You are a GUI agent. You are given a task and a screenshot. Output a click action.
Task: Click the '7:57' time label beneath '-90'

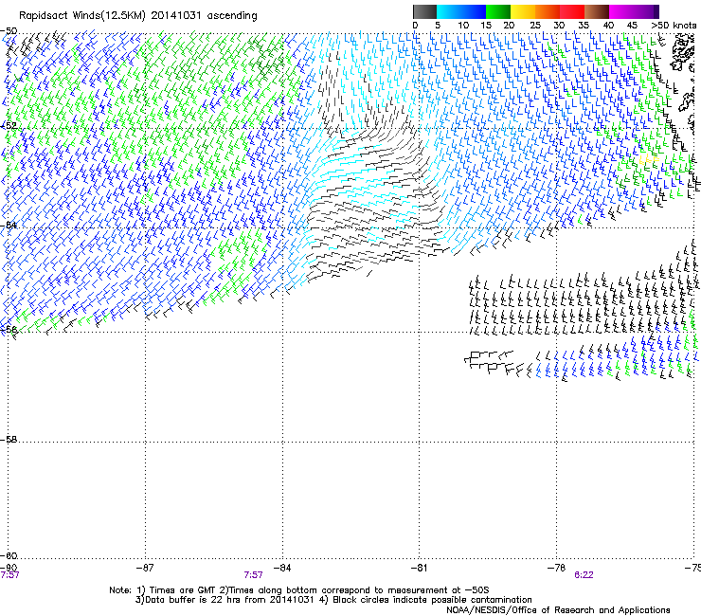[x=9, y=575]
